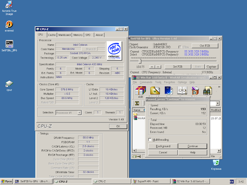Click the Capture button in SetFSB
This screenshot has width=247, height=185.
pos(212,67)
